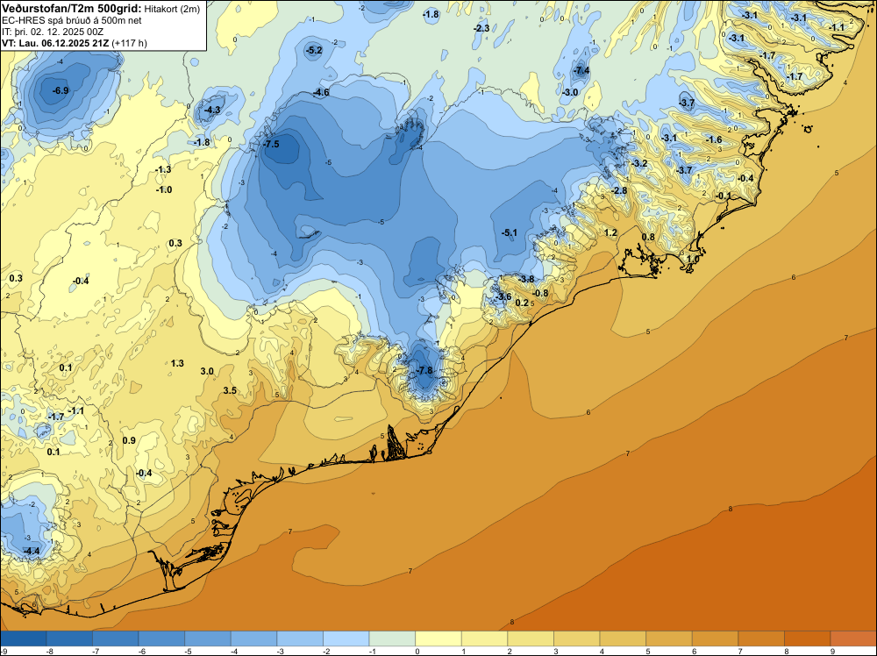Click the 1.2 temperature label
The height and width of the screenshot is (656, 877).
[x=610, y=232]
